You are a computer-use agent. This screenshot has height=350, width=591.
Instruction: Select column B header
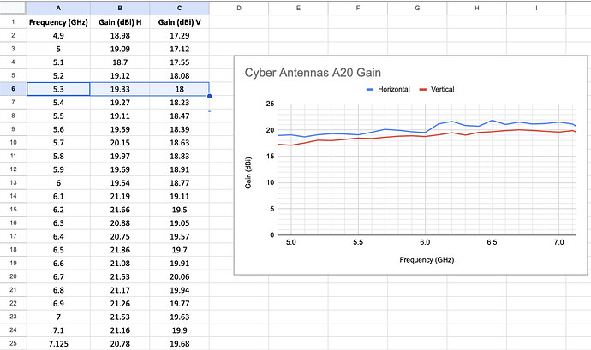pyautogui.click(x=120, y=8)
